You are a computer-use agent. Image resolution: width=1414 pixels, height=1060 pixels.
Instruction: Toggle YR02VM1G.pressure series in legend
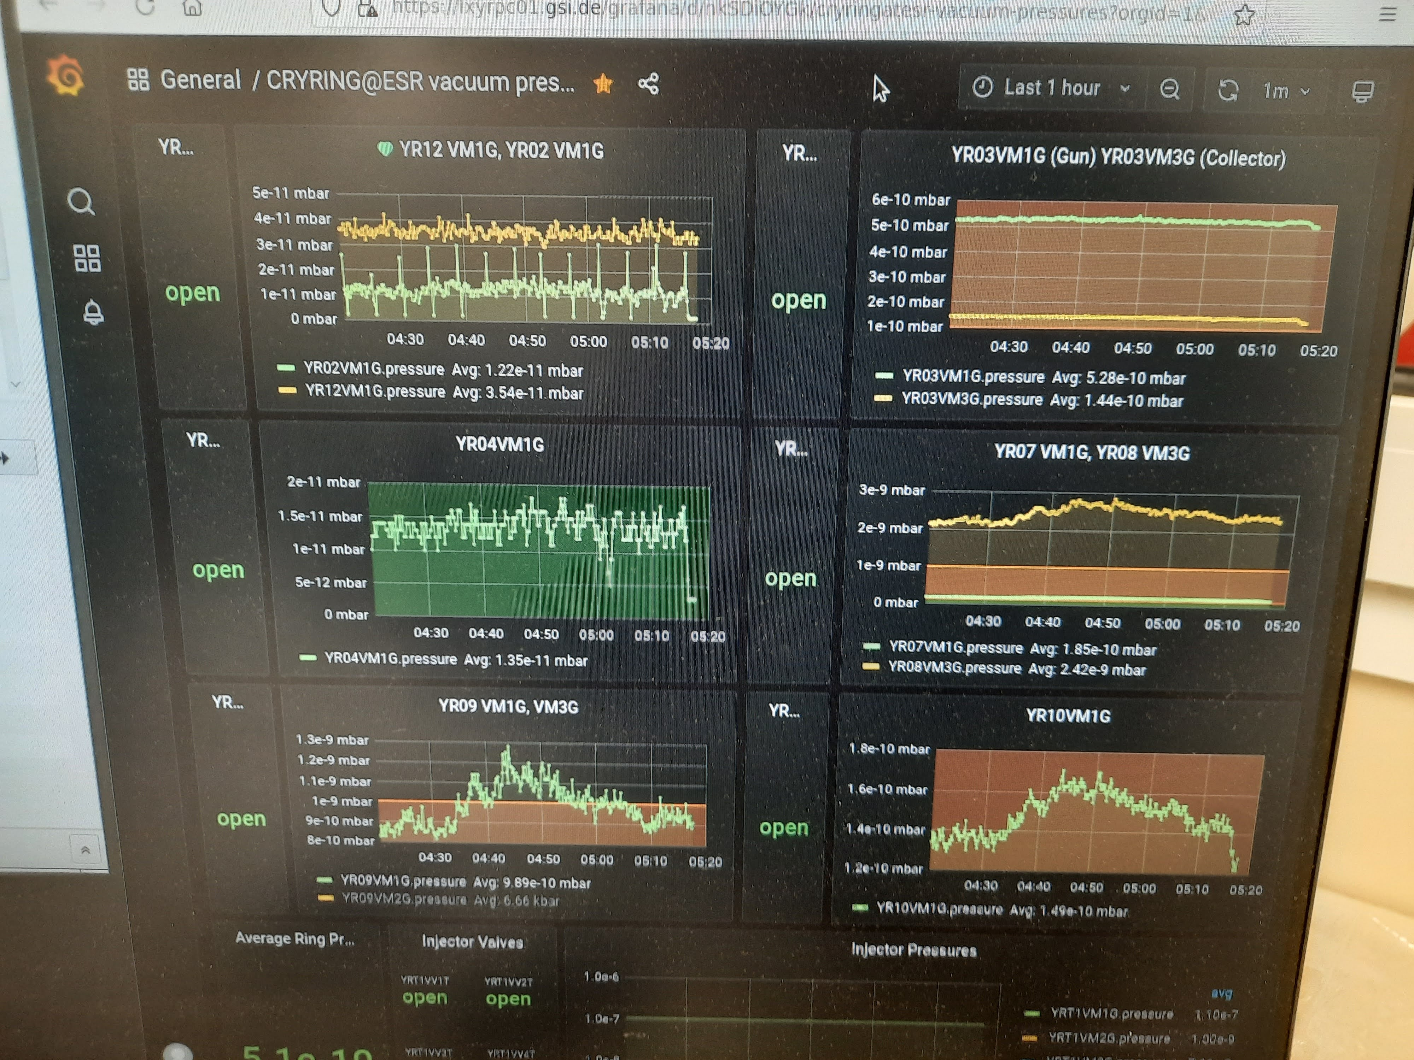pos(373,369)
